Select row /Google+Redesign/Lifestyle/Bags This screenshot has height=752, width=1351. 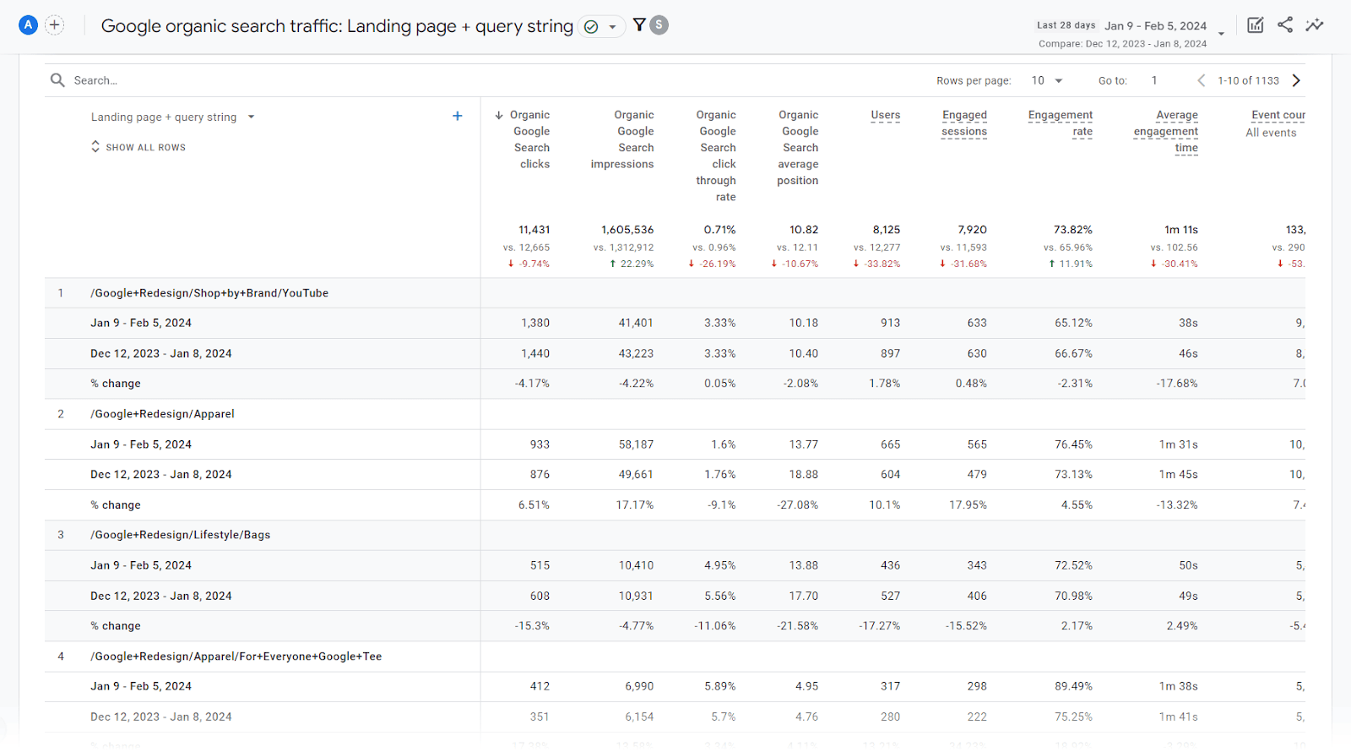click(181, 535)
